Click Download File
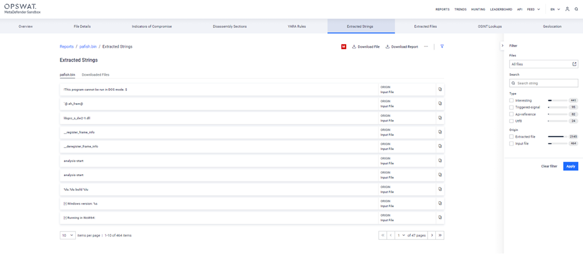Viewport: 583px width, 256px height. coord(366,47)
